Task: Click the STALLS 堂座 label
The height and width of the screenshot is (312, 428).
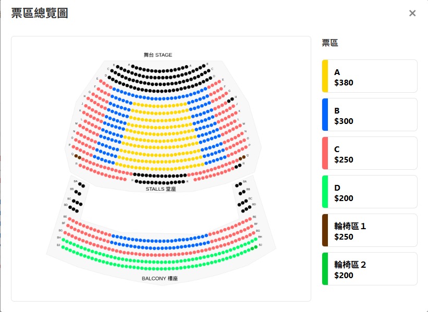Action: [x=161, y=189]
